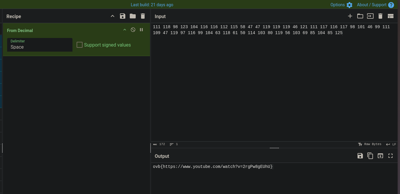Collapse the Recipe panel chevron

click(x=113, y=16)
